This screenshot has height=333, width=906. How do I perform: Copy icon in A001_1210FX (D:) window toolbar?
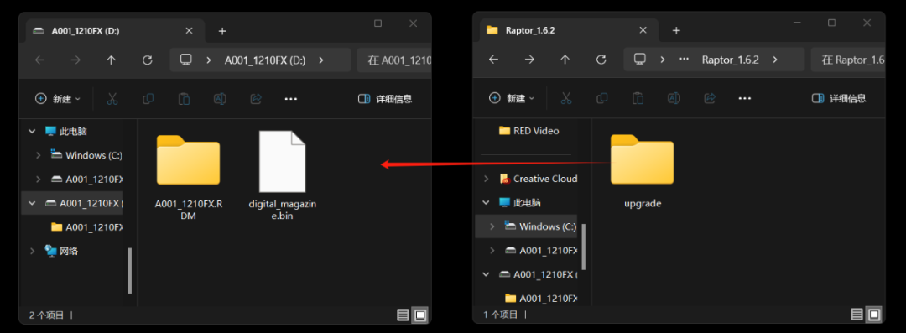pyautogui.click(x=148, y=99)
